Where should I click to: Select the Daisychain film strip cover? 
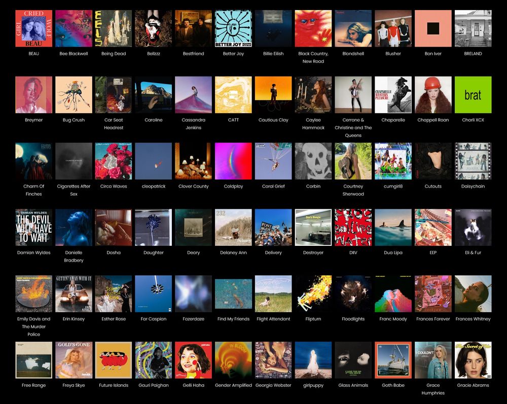(x=473, y=161)
